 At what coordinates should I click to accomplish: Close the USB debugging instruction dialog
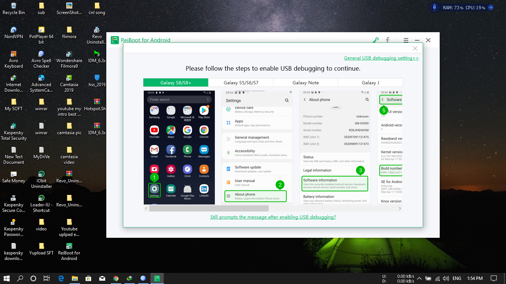(415, 48)
